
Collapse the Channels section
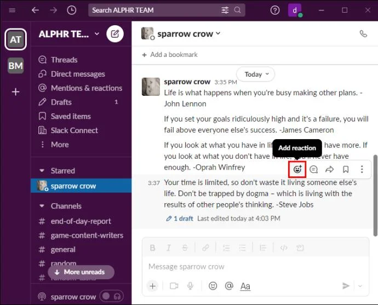pyautogui.click(x=42, y=206)
